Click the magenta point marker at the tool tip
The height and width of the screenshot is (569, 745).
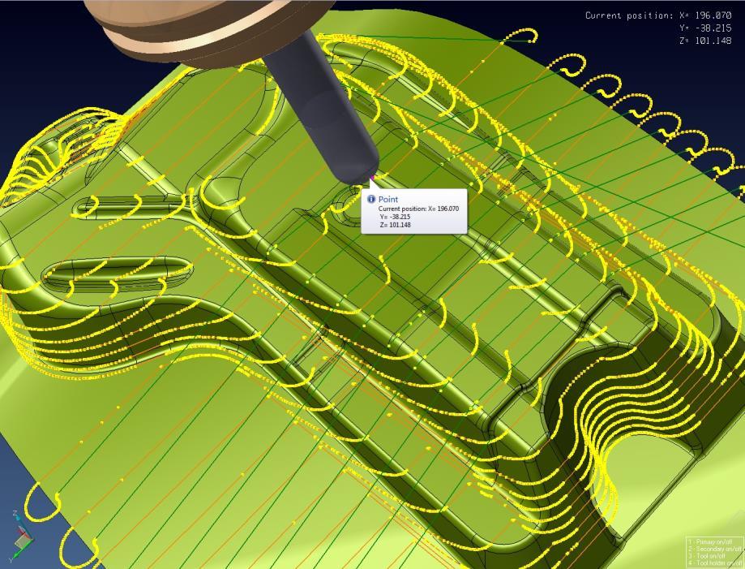coord(373,178)
